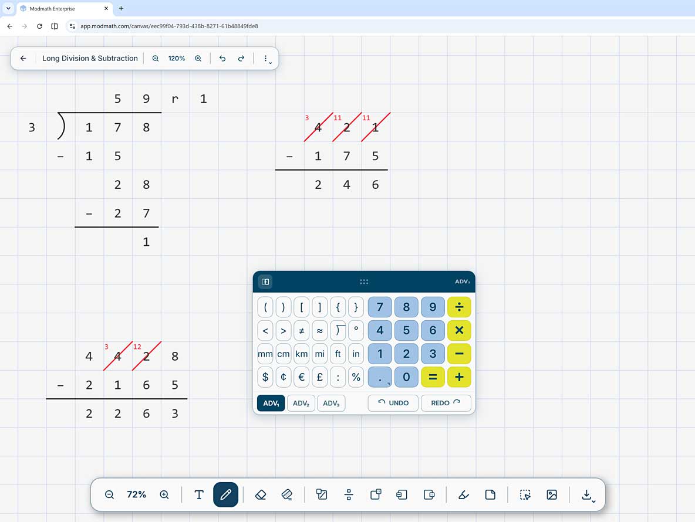The height and width of the screenshot is (522, 695).
Task: Insert the ft unit key
Action: [338, 354]
